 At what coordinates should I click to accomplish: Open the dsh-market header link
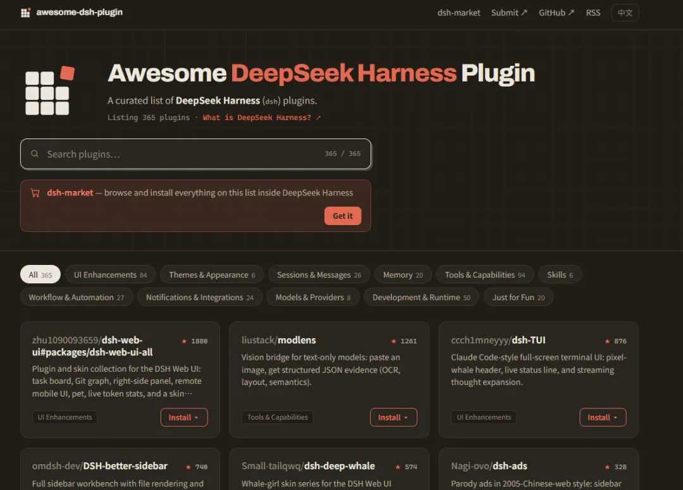tap(458, 13)
